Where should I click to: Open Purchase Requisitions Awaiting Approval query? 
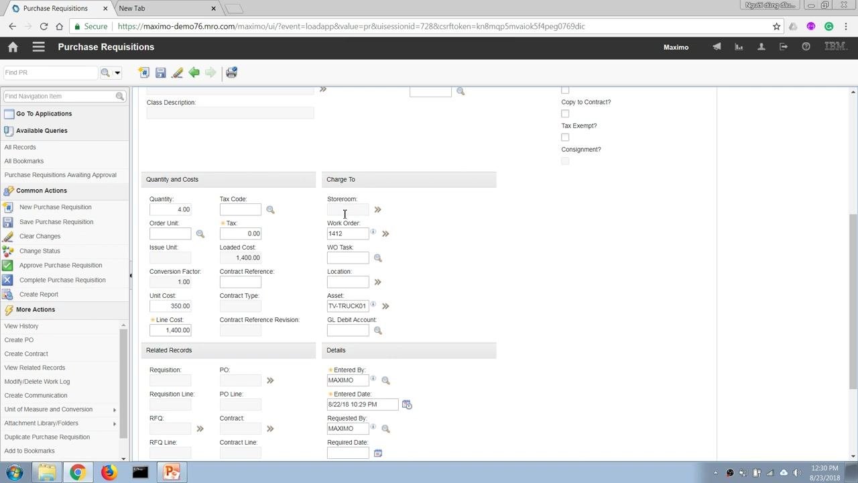[60, 175]
